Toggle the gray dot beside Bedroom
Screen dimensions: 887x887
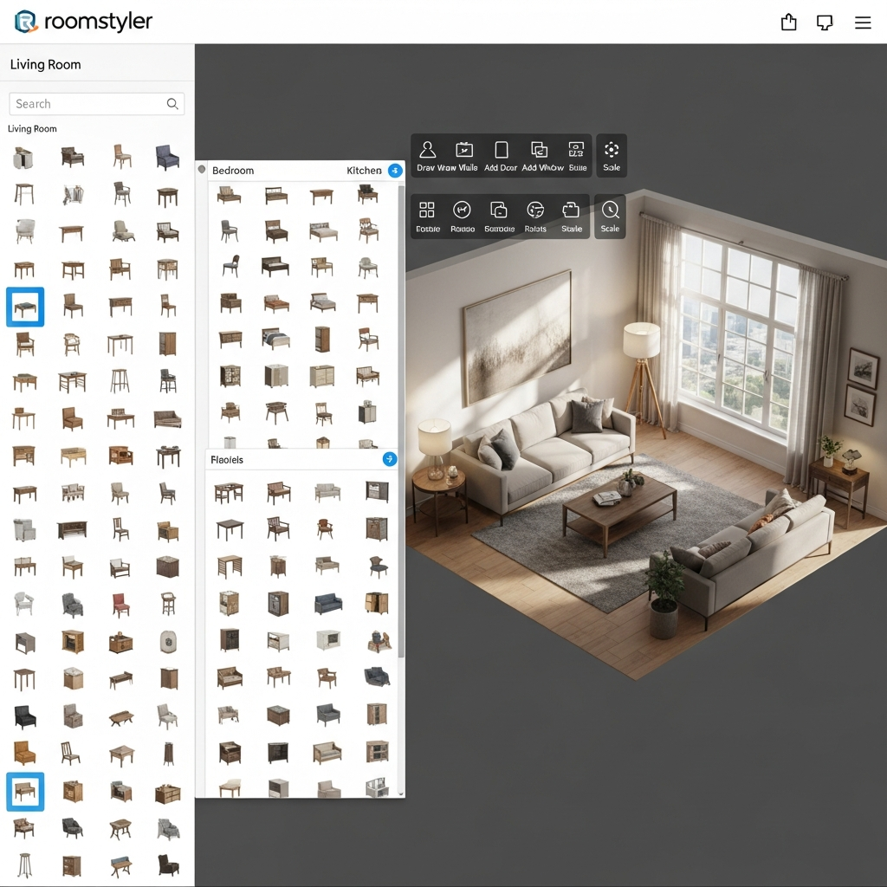click(x=202, y=171)
